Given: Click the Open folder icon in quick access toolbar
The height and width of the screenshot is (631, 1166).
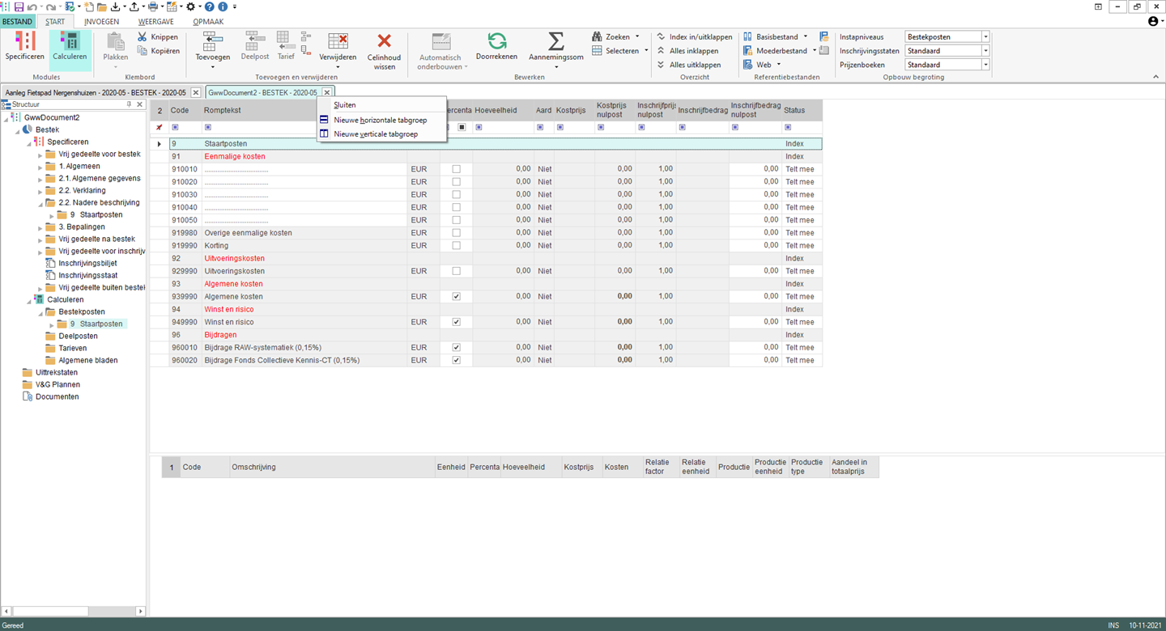Looking at the screenshot, I should click(x=101, y=6).
